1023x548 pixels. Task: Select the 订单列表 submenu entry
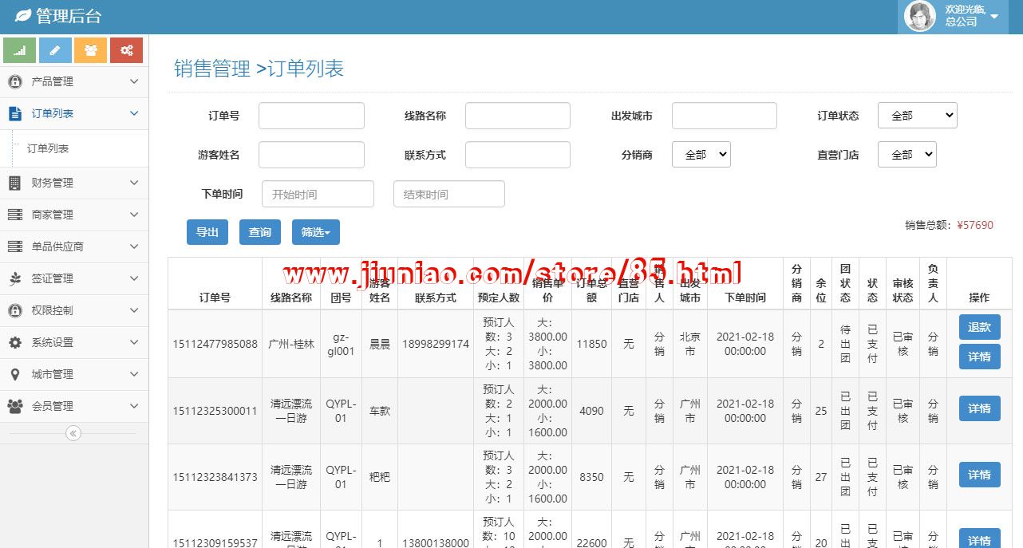pos(48,148)
